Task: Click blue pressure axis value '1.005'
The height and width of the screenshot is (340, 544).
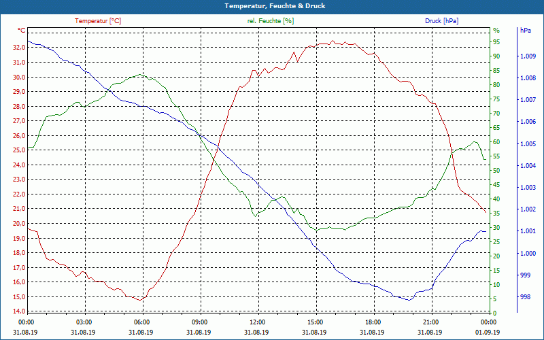Action: (528, 144)
